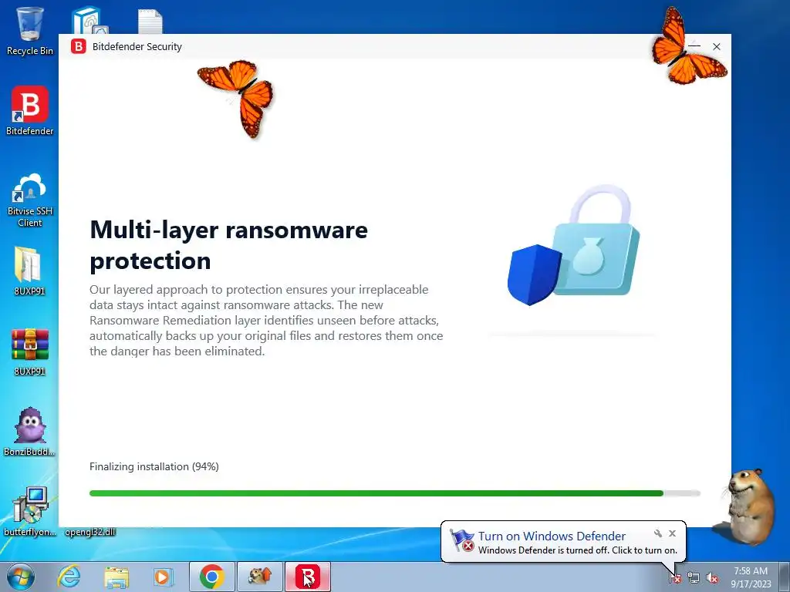Image resolution: width=790 pixels, height=592 pixels.
Task: Select the BonziBuddy desktop icon
Action: [x=30, y=432]
